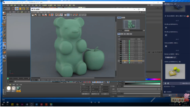Click X position coordinate field

86,87
